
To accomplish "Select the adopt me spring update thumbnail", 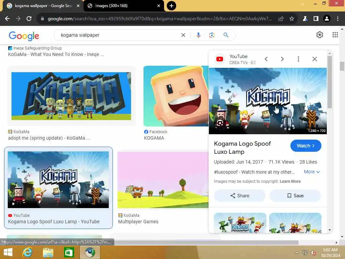I will click(x=71, y=96).
